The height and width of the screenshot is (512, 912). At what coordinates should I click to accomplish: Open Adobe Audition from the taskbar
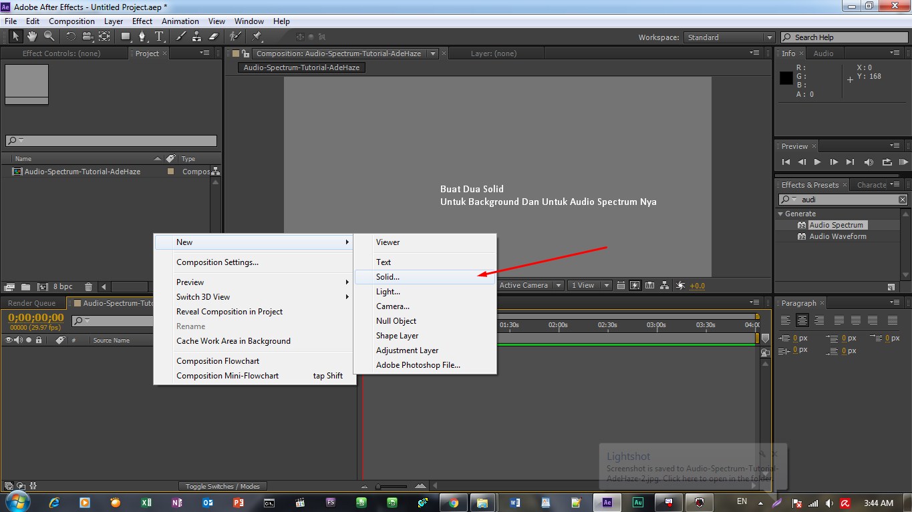click(637, 503)
